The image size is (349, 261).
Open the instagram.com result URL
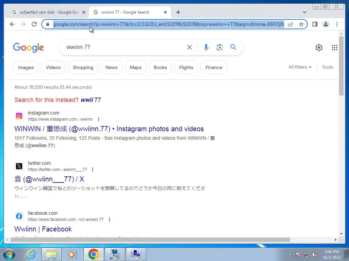tap(60, 119)
